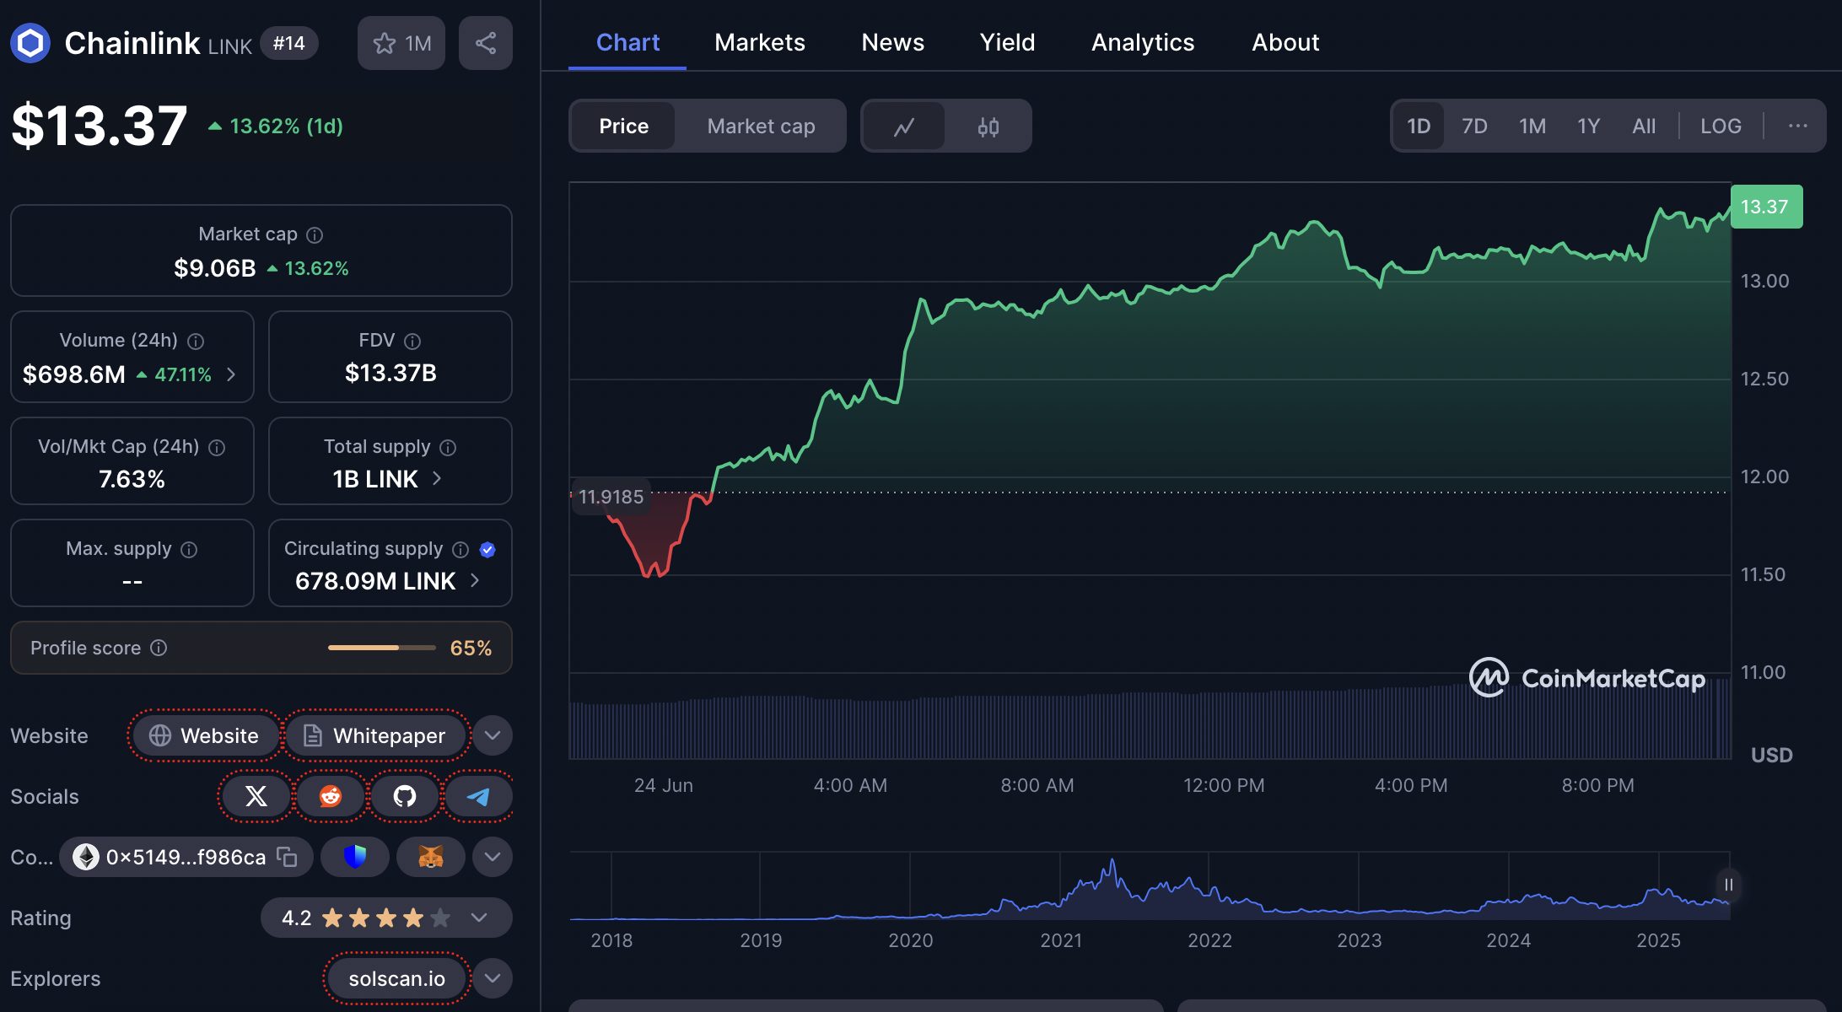Viewport: 1842px width, 1012px height.
Task: Expand more explorers chevron
Action: [x=493, y=978]
